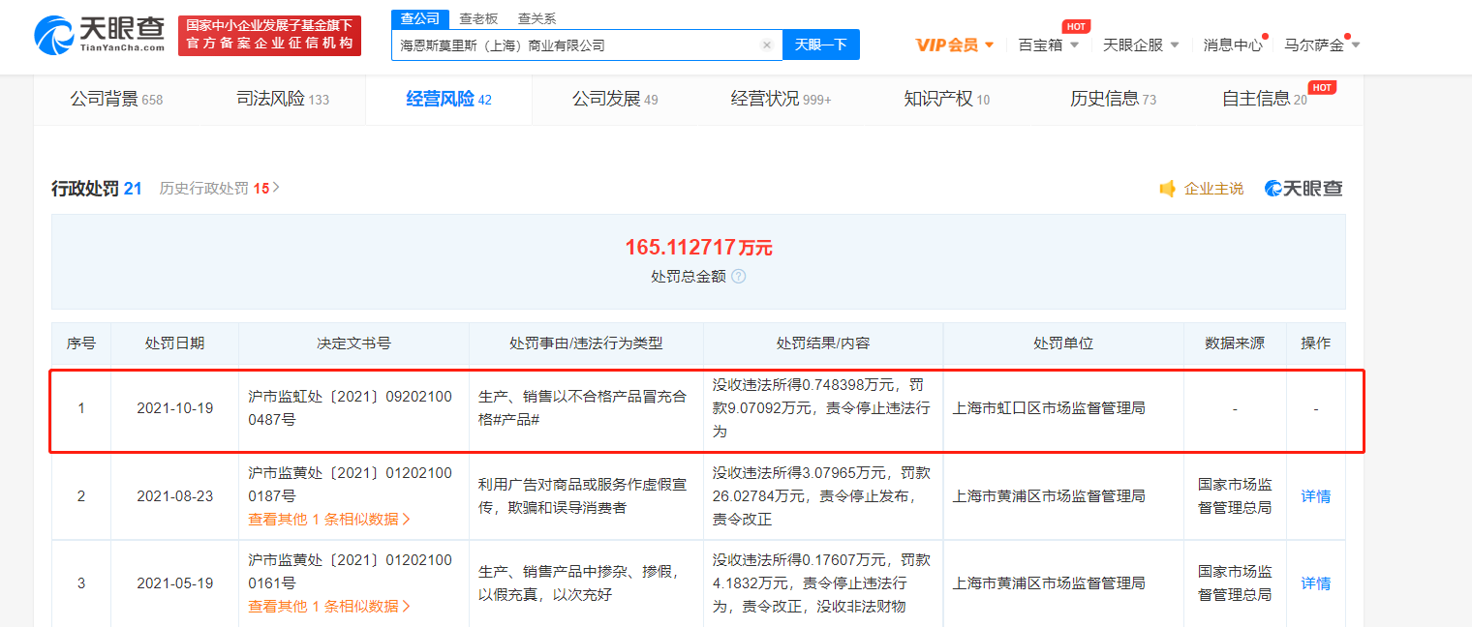Click date 2021-10-19 in row 1
Screen dimensions: 1472x627
[174, 408]
